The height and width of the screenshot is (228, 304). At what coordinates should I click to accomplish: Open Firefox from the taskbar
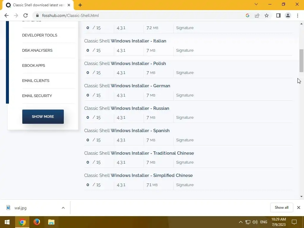point(37,222)
